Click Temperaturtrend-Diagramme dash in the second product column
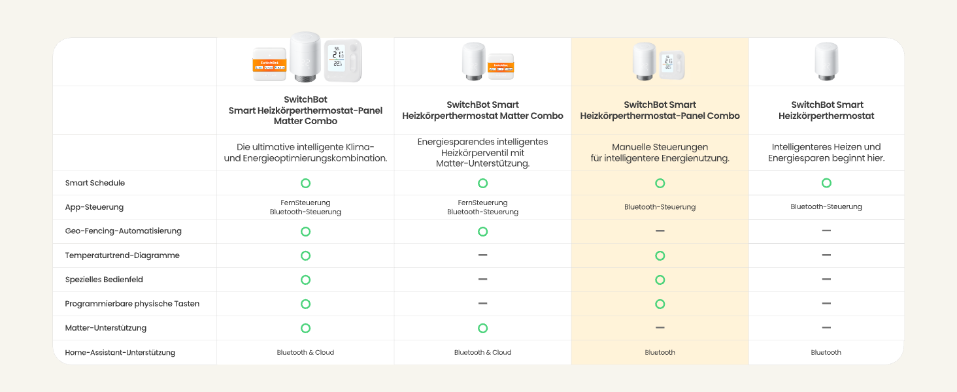 (482, 255)
